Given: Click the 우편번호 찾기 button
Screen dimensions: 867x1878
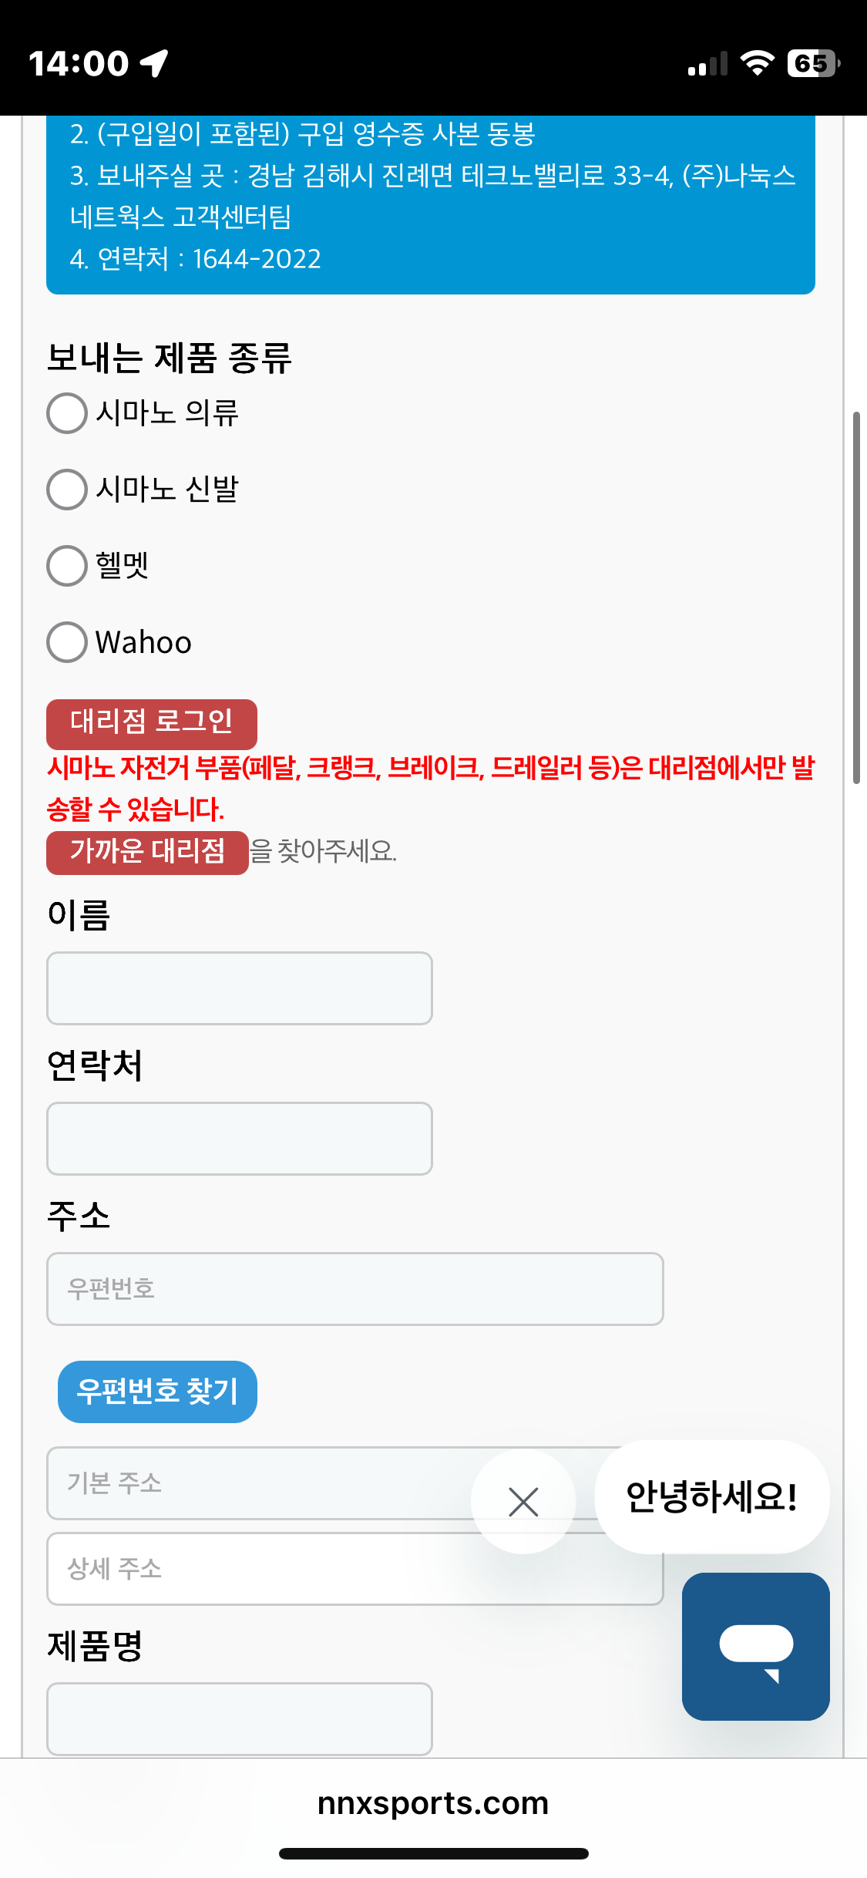Looking at the screenshot, I should click(157, 1392).
